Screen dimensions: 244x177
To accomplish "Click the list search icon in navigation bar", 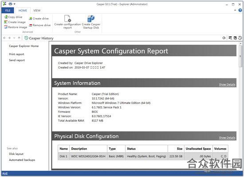I will pos(230,38).
